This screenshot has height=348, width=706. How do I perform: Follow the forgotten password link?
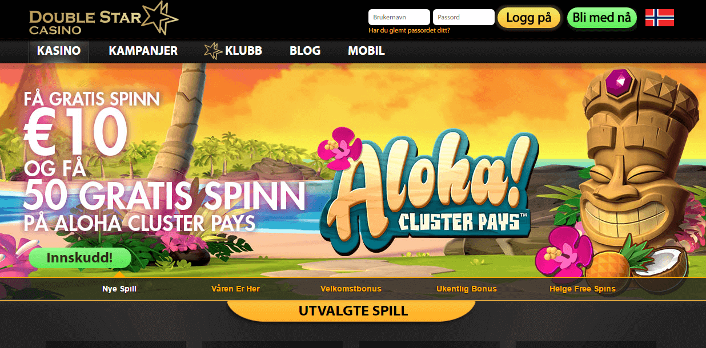(x=409, y=30)
